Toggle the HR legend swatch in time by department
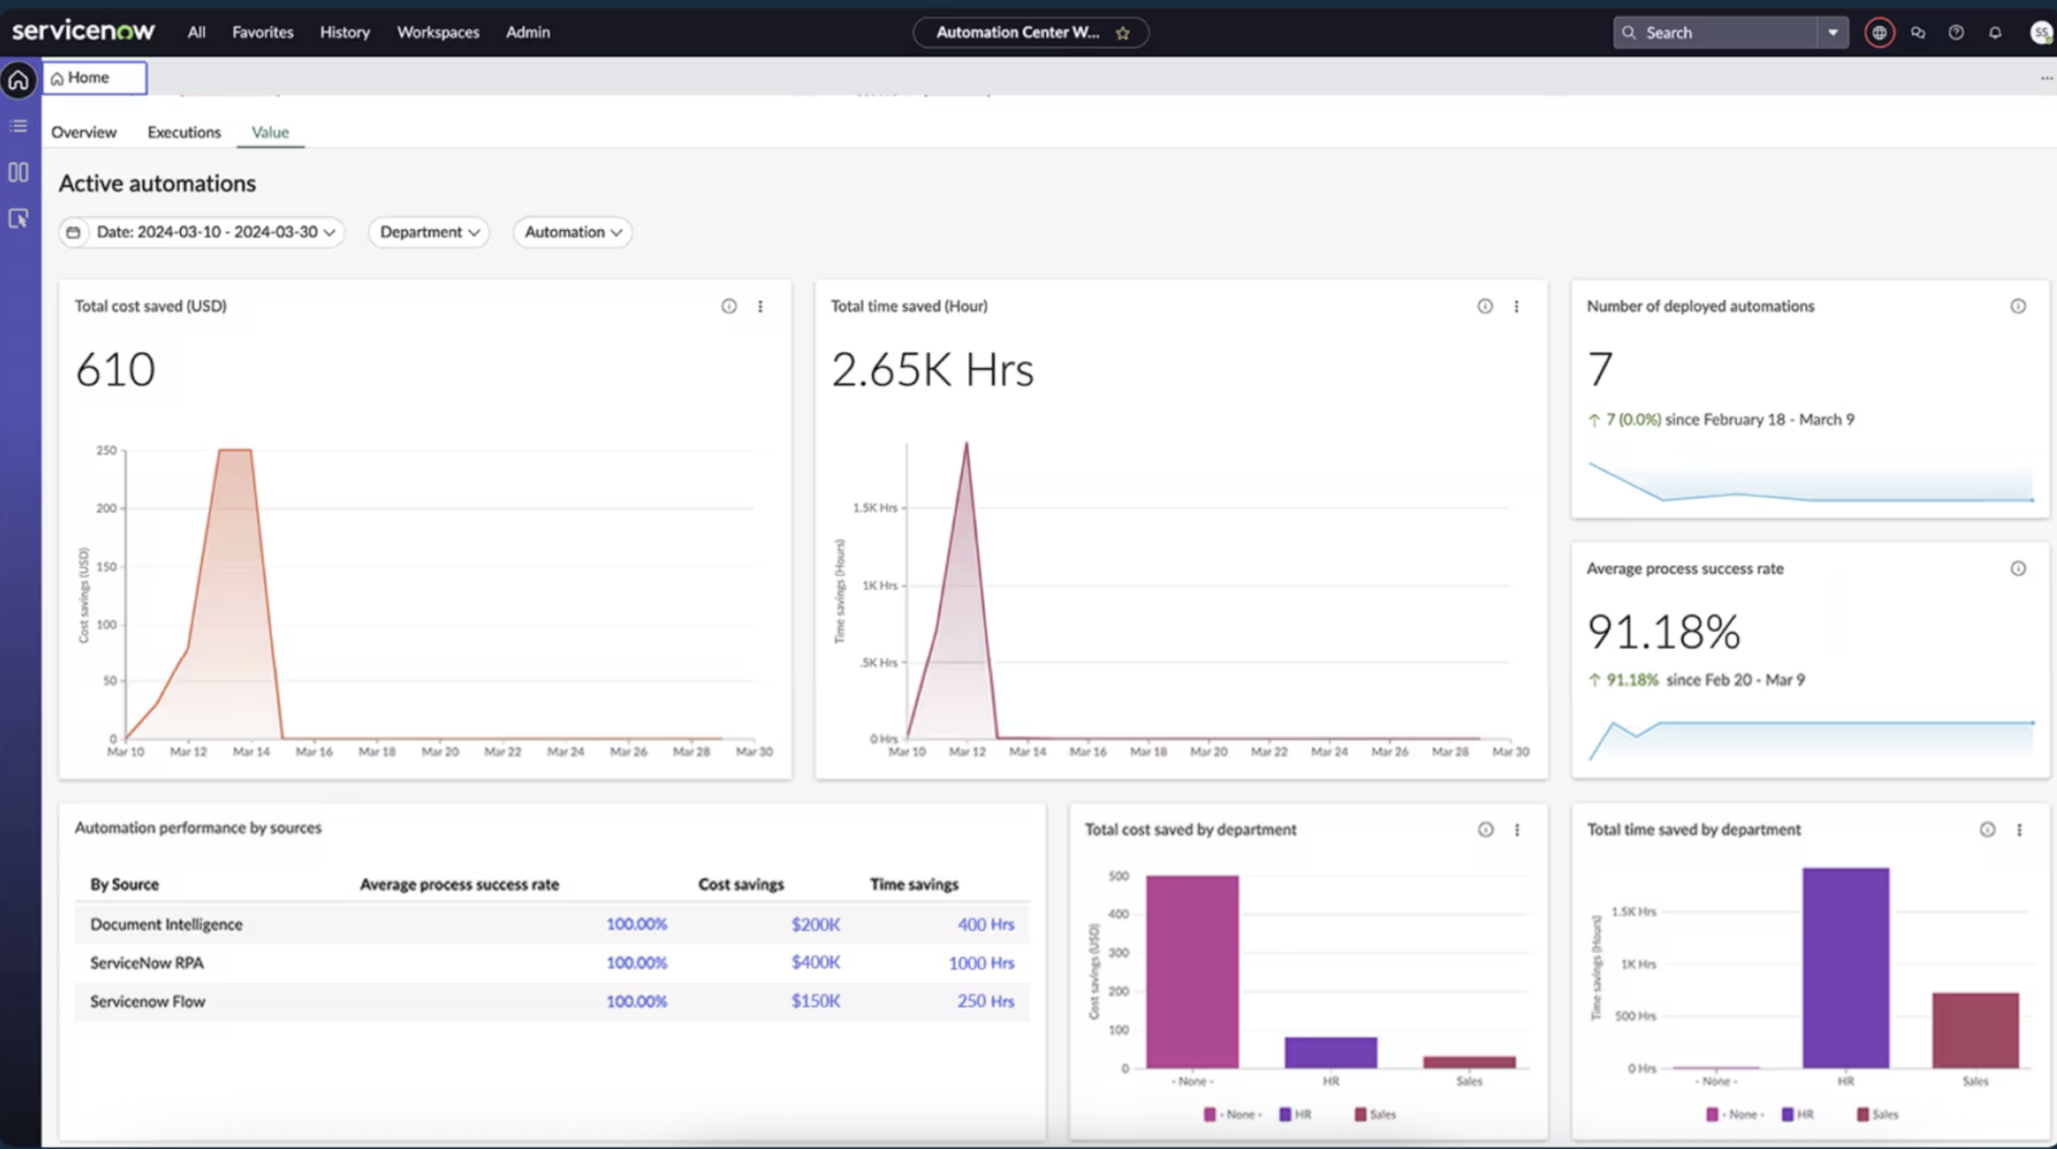 [x=1788, y=1114]
